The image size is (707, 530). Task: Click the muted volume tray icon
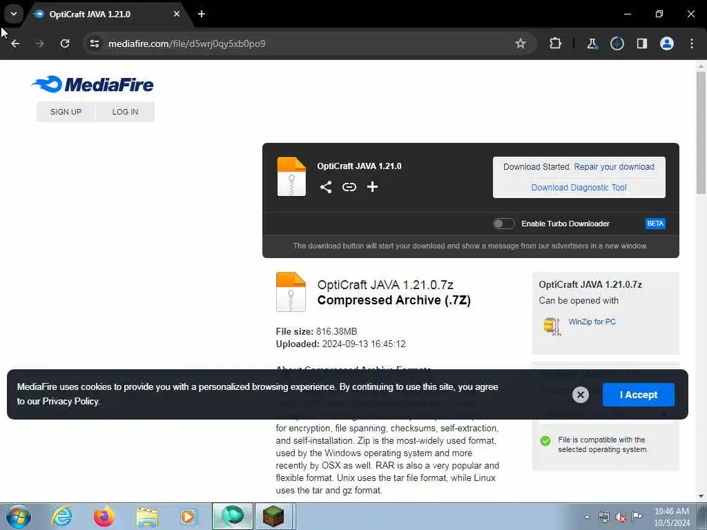click(x=621, y=517)
